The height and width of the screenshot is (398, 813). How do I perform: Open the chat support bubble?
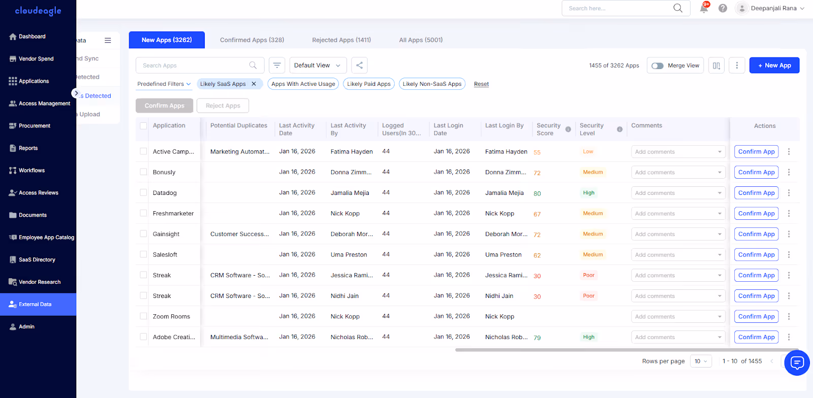pyautogui.click(x=797, y=362)
